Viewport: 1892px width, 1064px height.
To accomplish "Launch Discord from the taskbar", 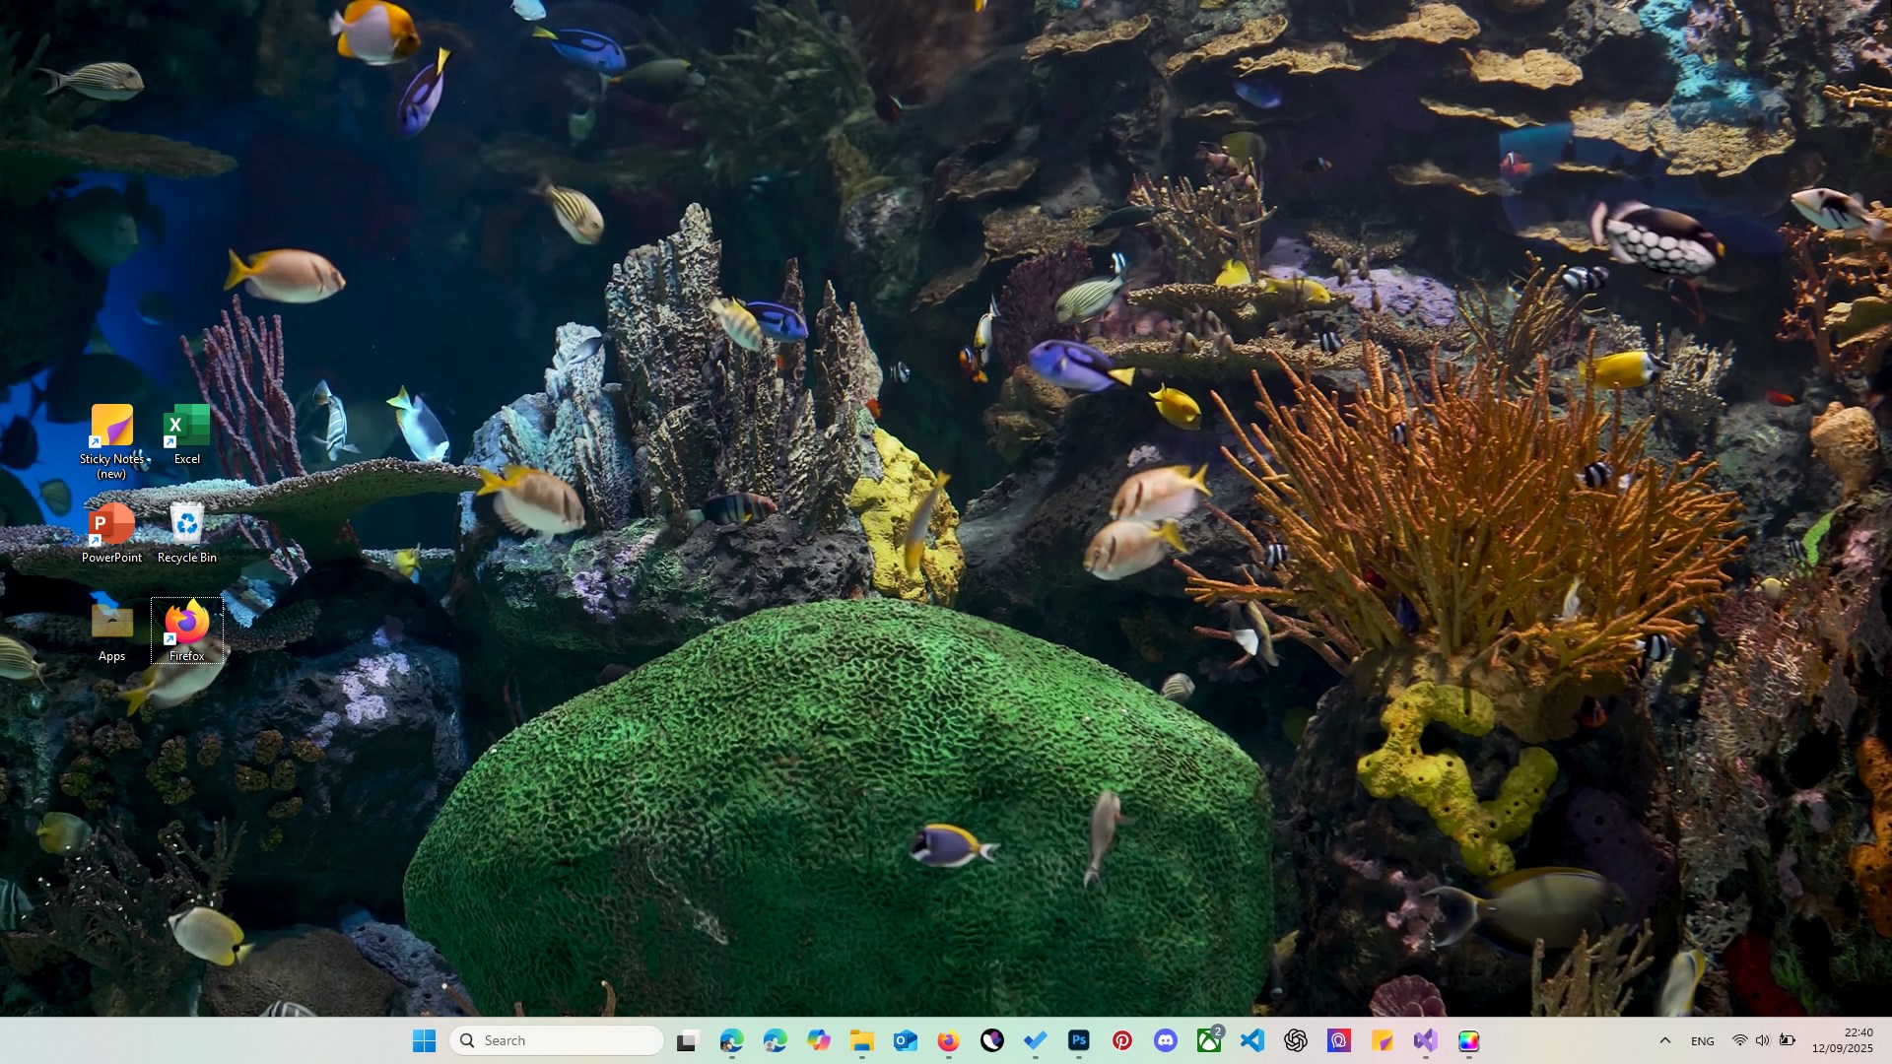I will (x=1166, y=1040).
